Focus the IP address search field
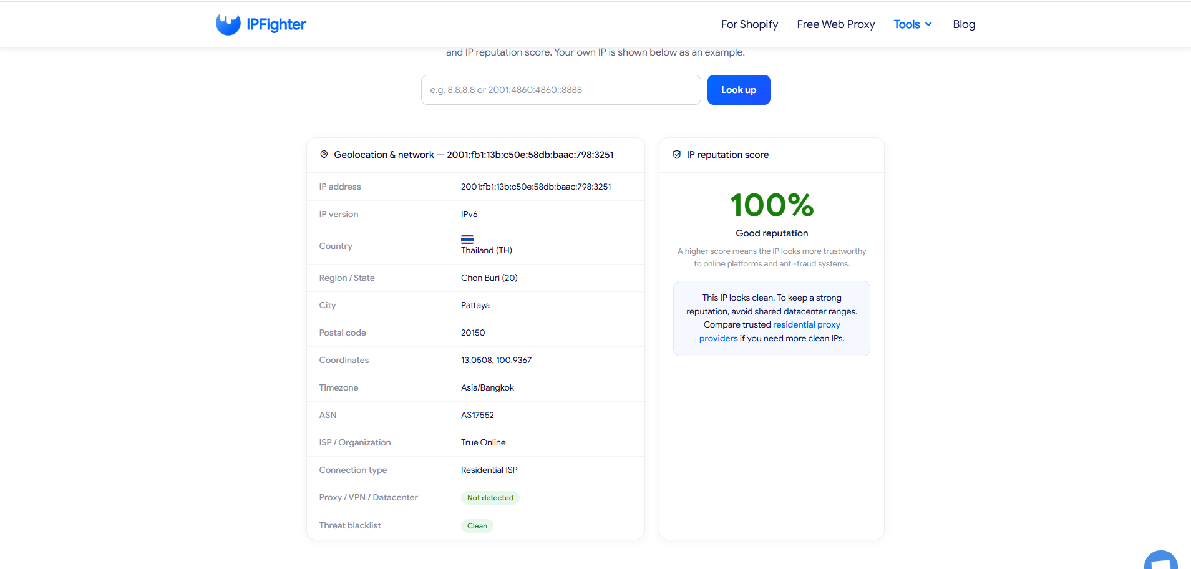1191x569 pixels. [561, 90]
